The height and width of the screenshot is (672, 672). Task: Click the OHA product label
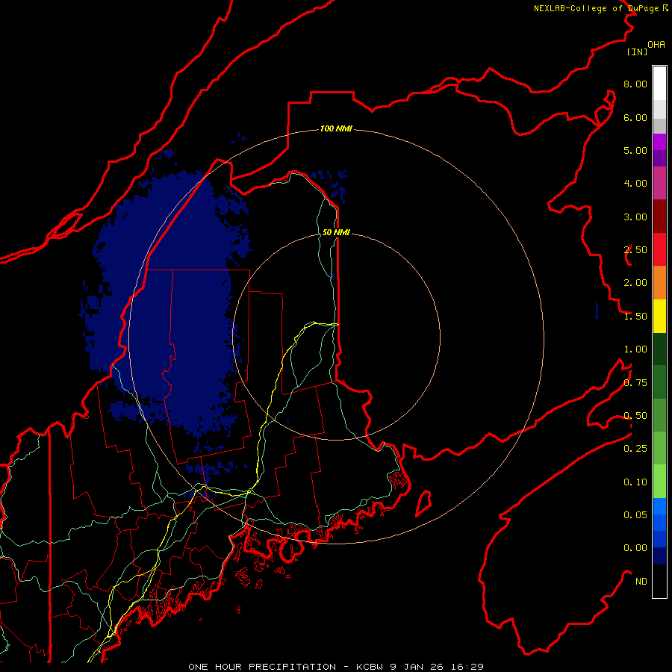pos(656,45)
